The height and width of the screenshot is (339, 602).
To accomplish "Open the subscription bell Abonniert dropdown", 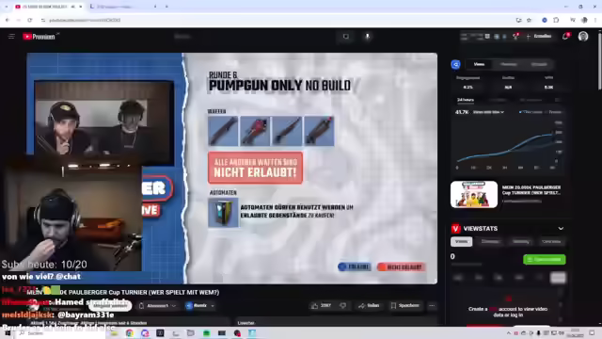I will pos(157,305).
